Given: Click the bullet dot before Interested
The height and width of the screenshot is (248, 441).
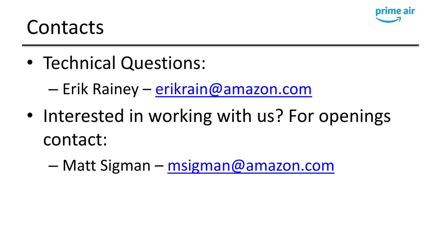Looking at the screenshot, I should (30, 116).
